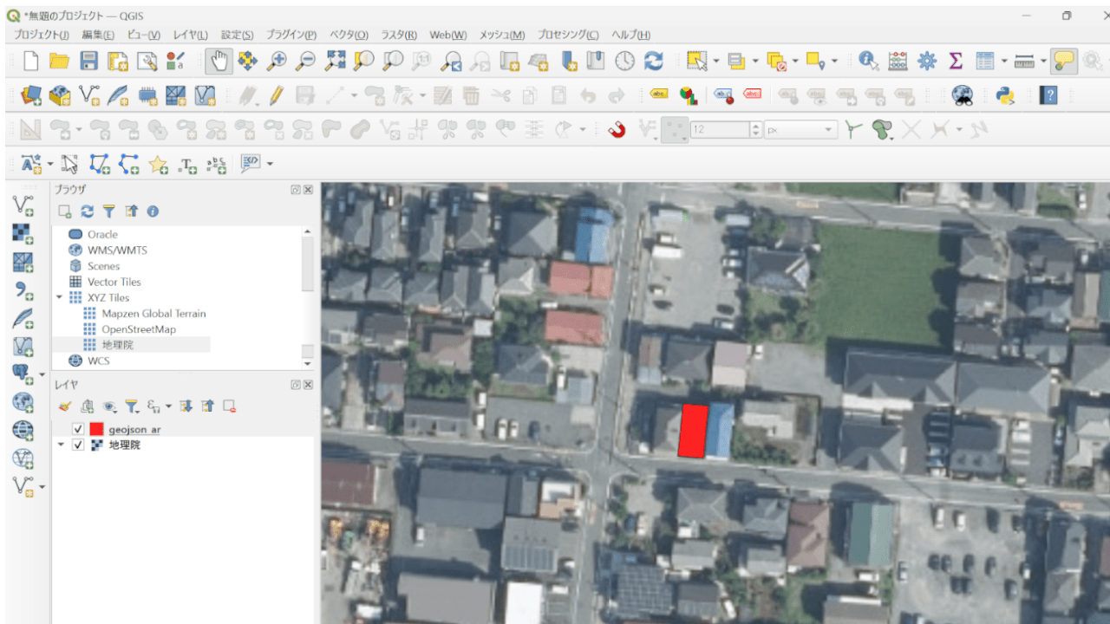1110x624 pixels.
Task: Click the underlined geojson_ar layer name
Action: click(134, 429)
